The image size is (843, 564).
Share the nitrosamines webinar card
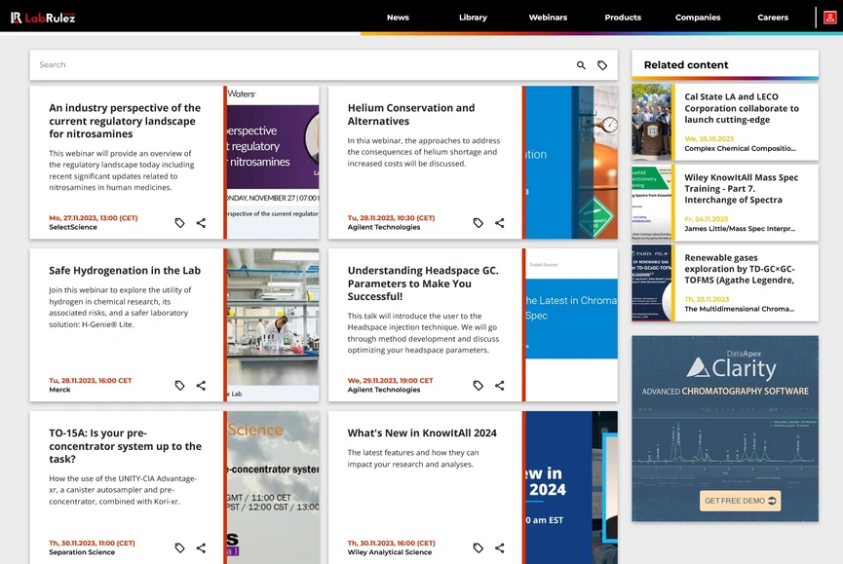coord(201,223)
